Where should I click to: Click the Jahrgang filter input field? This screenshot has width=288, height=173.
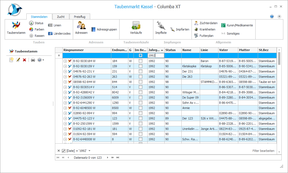(156, 55)
